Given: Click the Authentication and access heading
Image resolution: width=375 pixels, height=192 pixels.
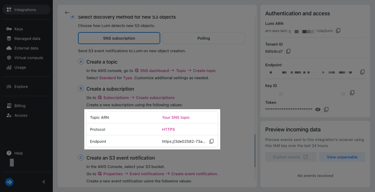Looking at the screenshot, I should tap(298, 13).
